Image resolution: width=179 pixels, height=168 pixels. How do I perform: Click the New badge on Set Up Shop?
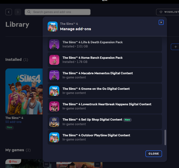(127, 120)
